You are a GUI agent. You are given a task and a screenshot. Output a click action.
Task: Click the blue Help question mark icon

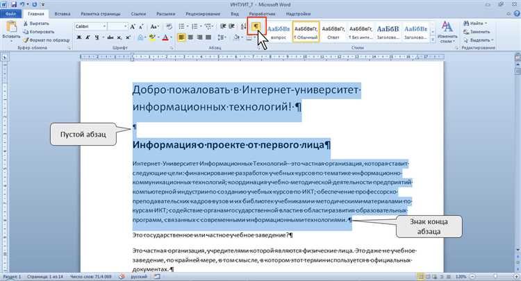tap(517, 14)
